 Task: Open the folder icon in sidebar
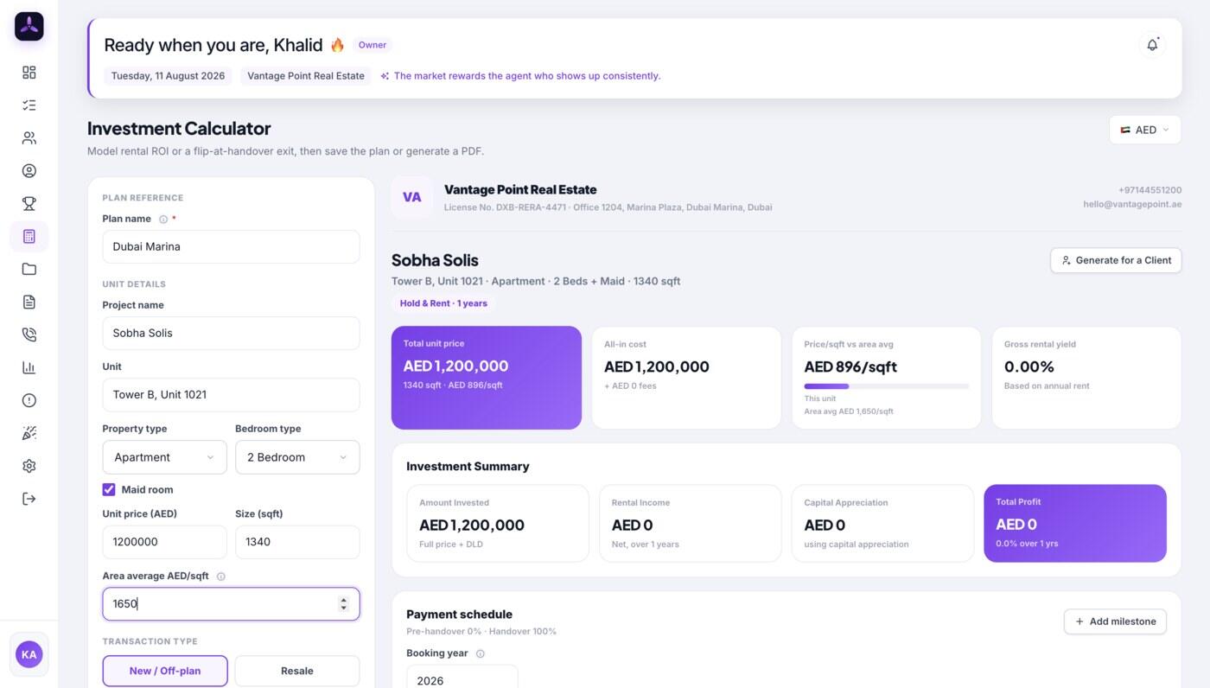click(x=29, y=269)
